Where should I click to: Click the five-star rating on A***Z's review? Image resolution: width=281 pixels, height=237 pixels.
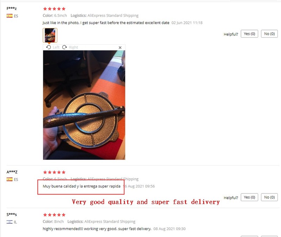[54, 172]
